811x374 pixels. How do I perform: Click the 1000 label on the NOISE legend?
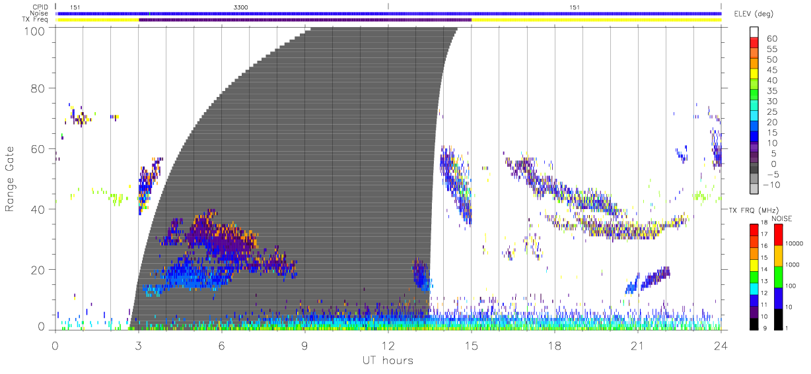(793, 265)
